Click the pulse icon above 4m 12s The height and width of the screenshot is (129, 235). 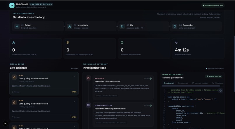pyautogui.click(x=176, y=42)
